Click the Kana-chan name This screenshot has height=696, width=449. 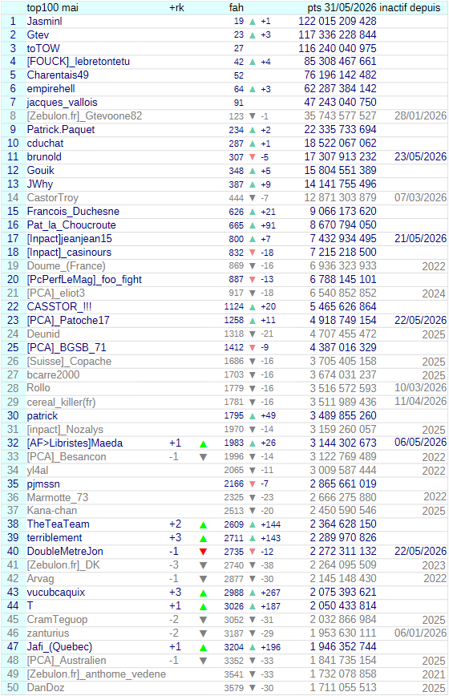click(52, 511)
